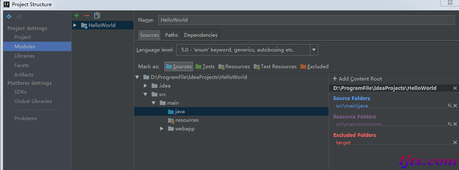Mark folder as Tests
The width and height of the screenshot is (459, 170).
pos(205,67)
